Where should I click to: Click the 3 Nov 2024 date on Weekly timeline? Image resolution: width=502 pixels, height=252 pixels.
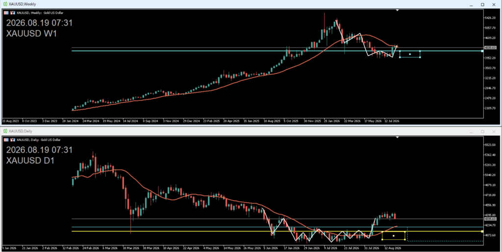[171, 121]
